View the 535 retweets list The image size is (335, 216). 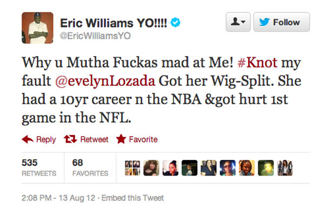[39, 168]
